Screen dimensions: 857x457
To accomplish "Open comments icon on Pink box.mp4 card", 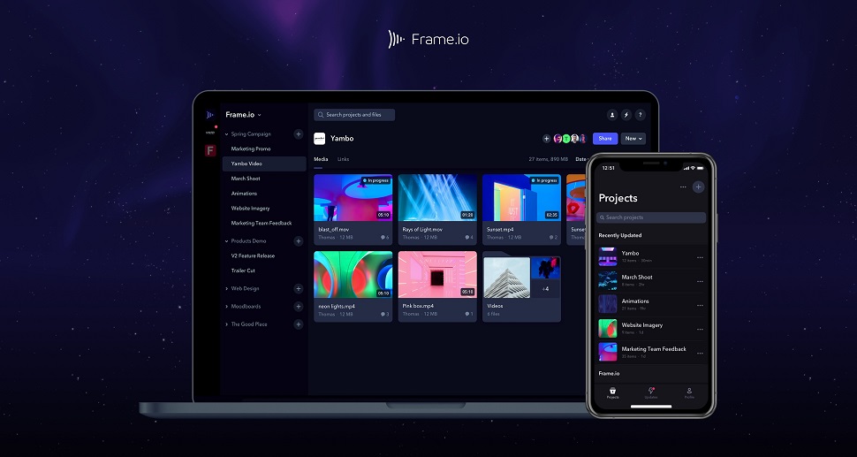I will pos(469,315).
